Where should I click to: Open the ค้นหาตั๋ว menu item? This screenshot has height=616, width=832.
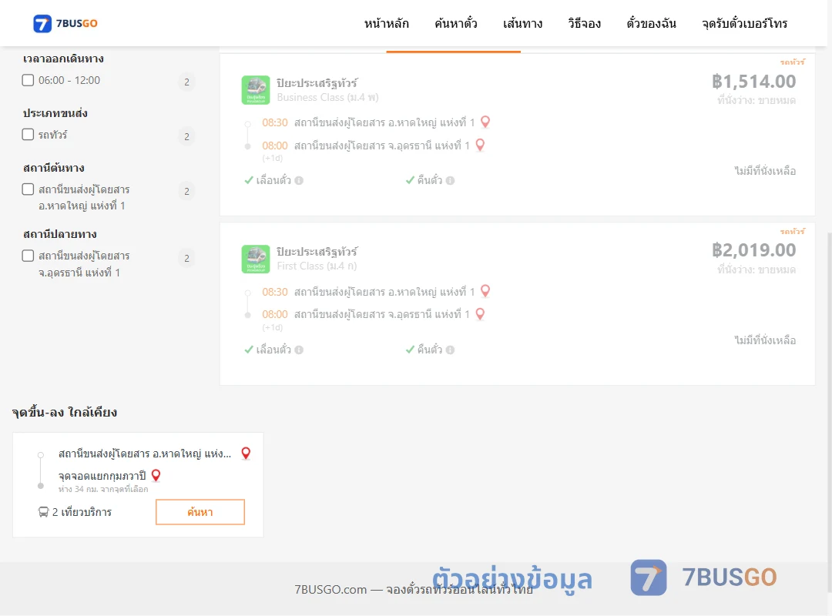click(x=456, y=23)
